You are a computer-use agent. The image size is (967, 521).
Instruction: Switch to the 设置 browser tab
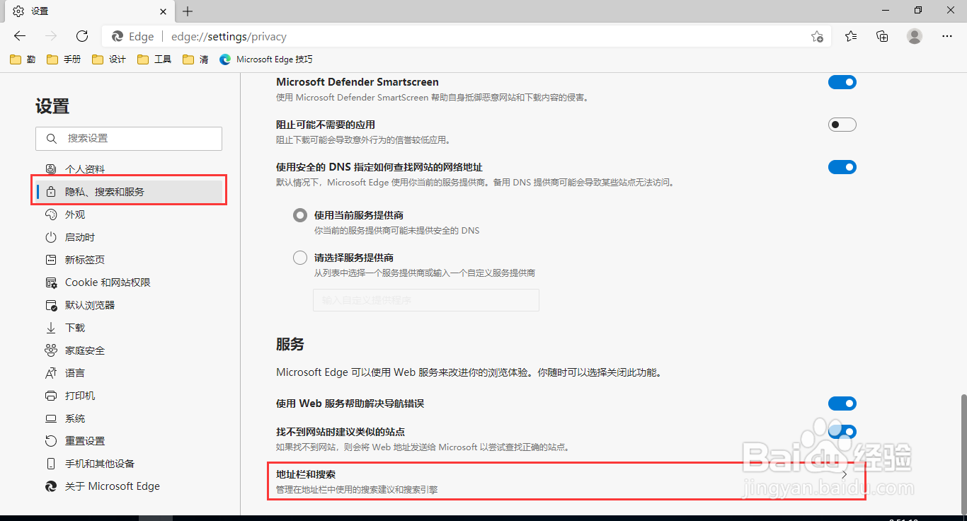tap(85, 11)
